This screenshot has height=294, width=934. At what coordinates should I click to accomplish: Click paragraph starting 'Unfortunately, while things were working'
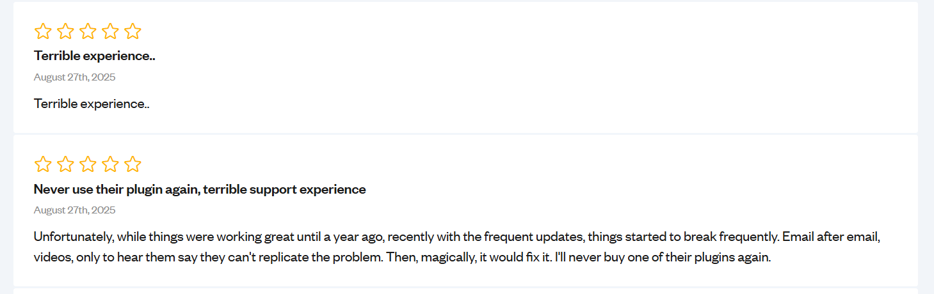[x=458, y=247]
